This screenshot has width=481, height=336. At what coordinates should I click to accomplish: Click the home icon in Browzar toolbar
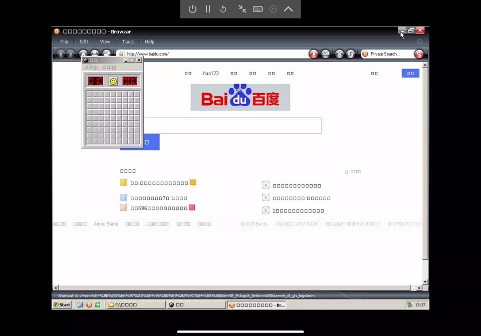[83, 54]
